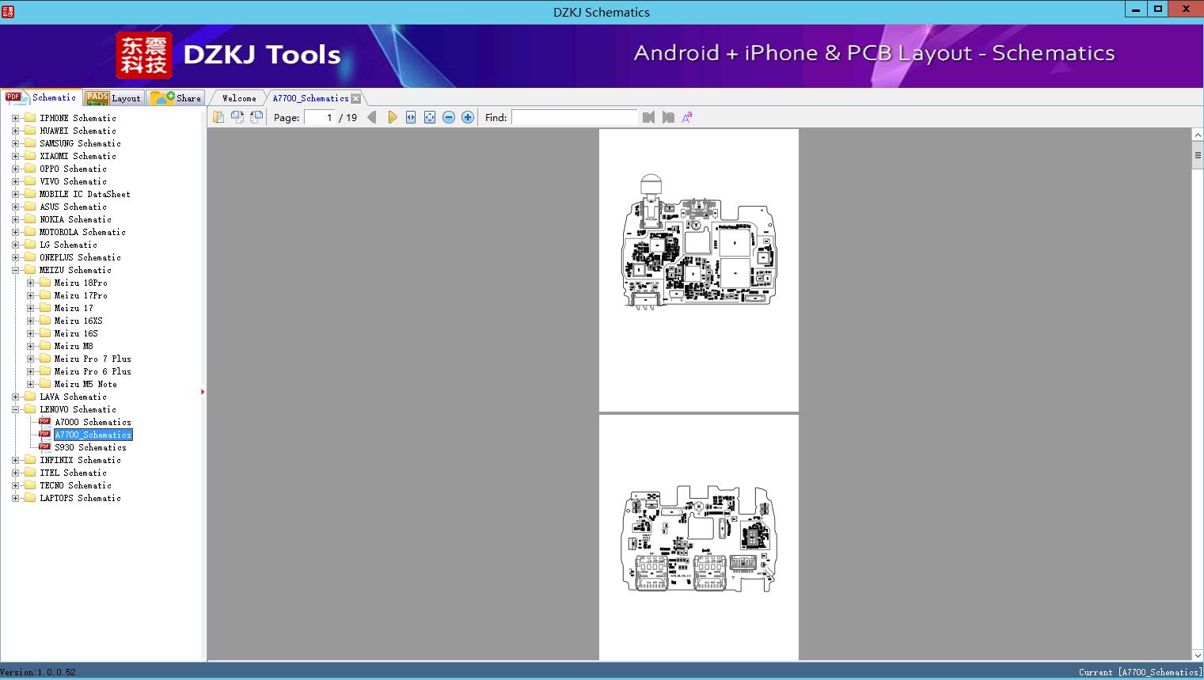Click the scroll-down arrow of document scrollbar

click(x=1198, y=655)
